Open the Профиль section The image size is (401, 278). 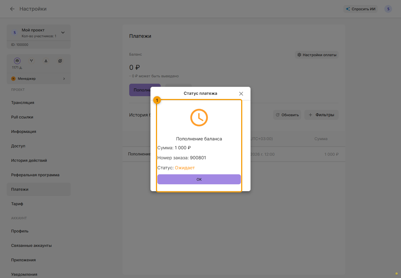point(39,231)
